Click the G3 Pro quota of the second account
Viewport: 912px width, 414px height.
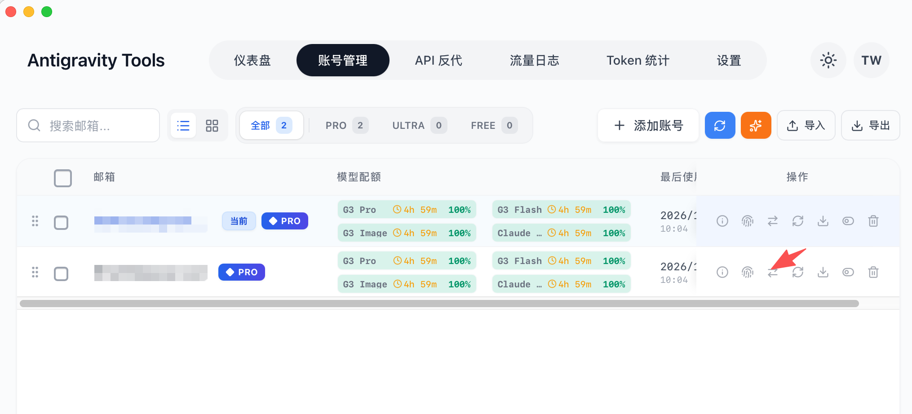tap(407, 261)
